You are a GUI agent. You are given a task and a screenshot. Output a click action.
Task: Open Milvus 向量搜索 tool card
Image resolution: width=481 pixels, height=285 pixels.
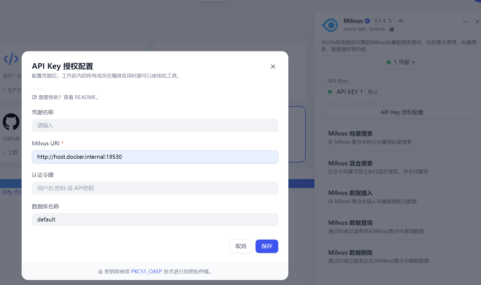point(401,137)
